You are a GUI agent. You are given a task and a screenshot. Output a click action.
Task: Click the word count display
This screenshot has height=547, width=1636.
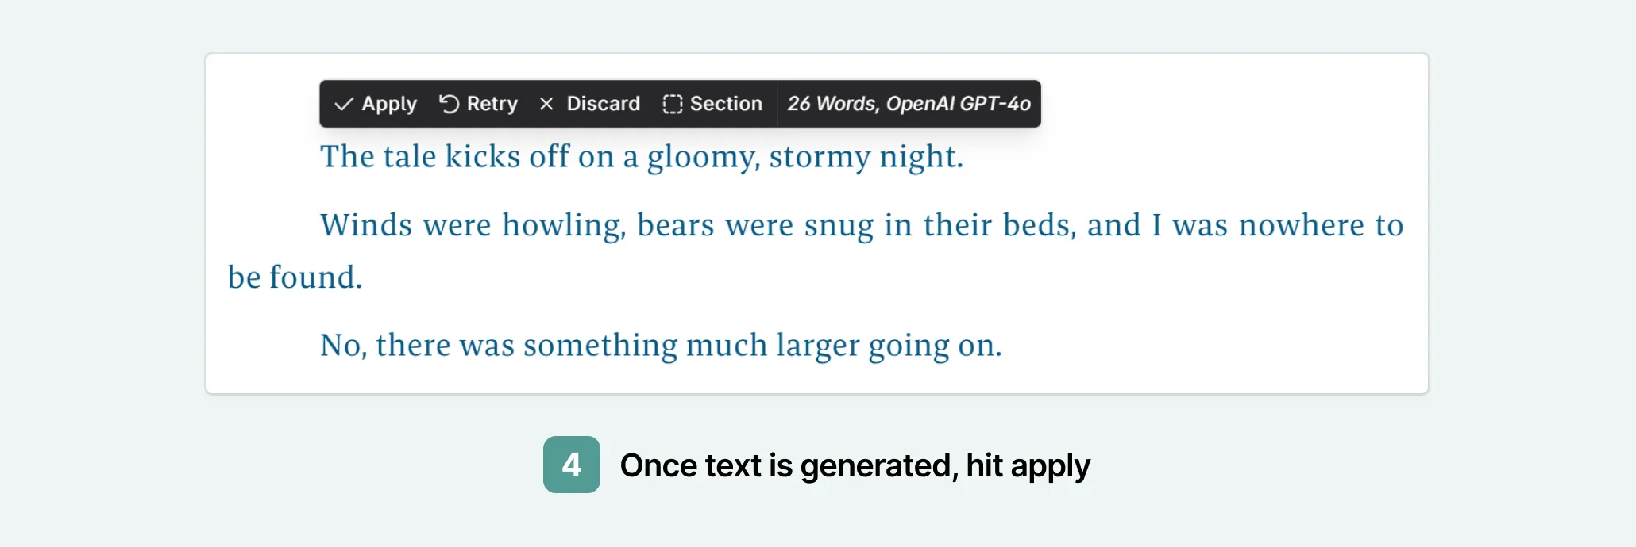point(826,103)
